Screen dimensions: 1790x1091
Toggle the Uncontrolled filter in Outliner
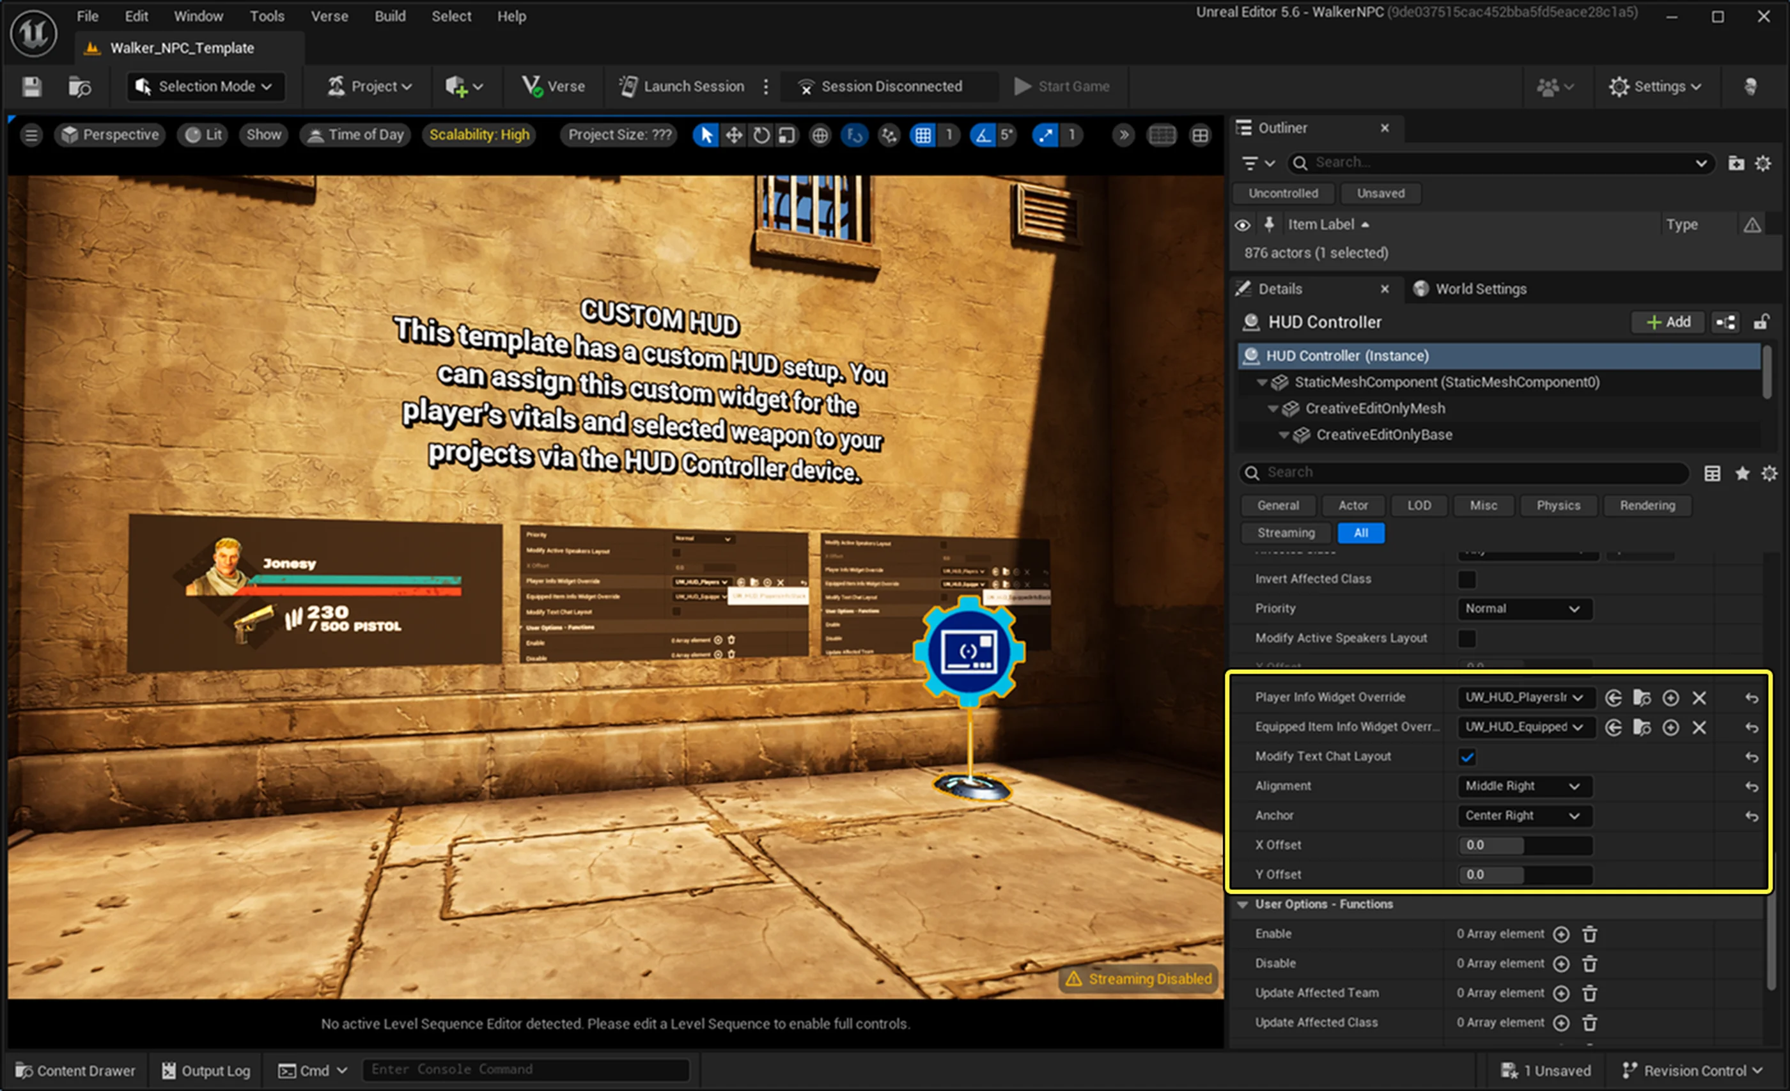(1283, 193)
